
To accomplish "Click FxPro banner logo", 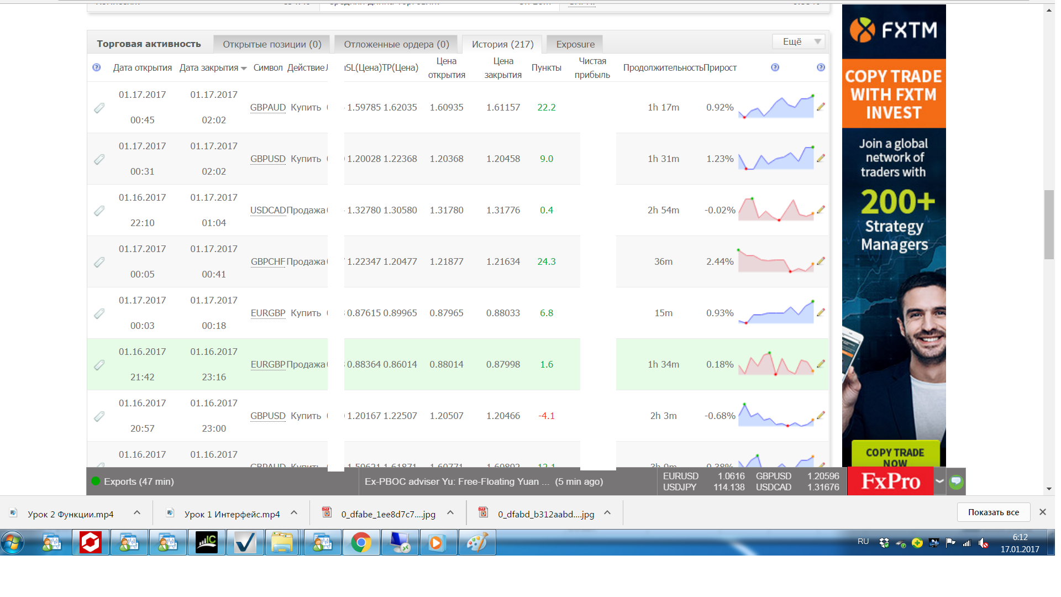I will [x=890, y=481].
